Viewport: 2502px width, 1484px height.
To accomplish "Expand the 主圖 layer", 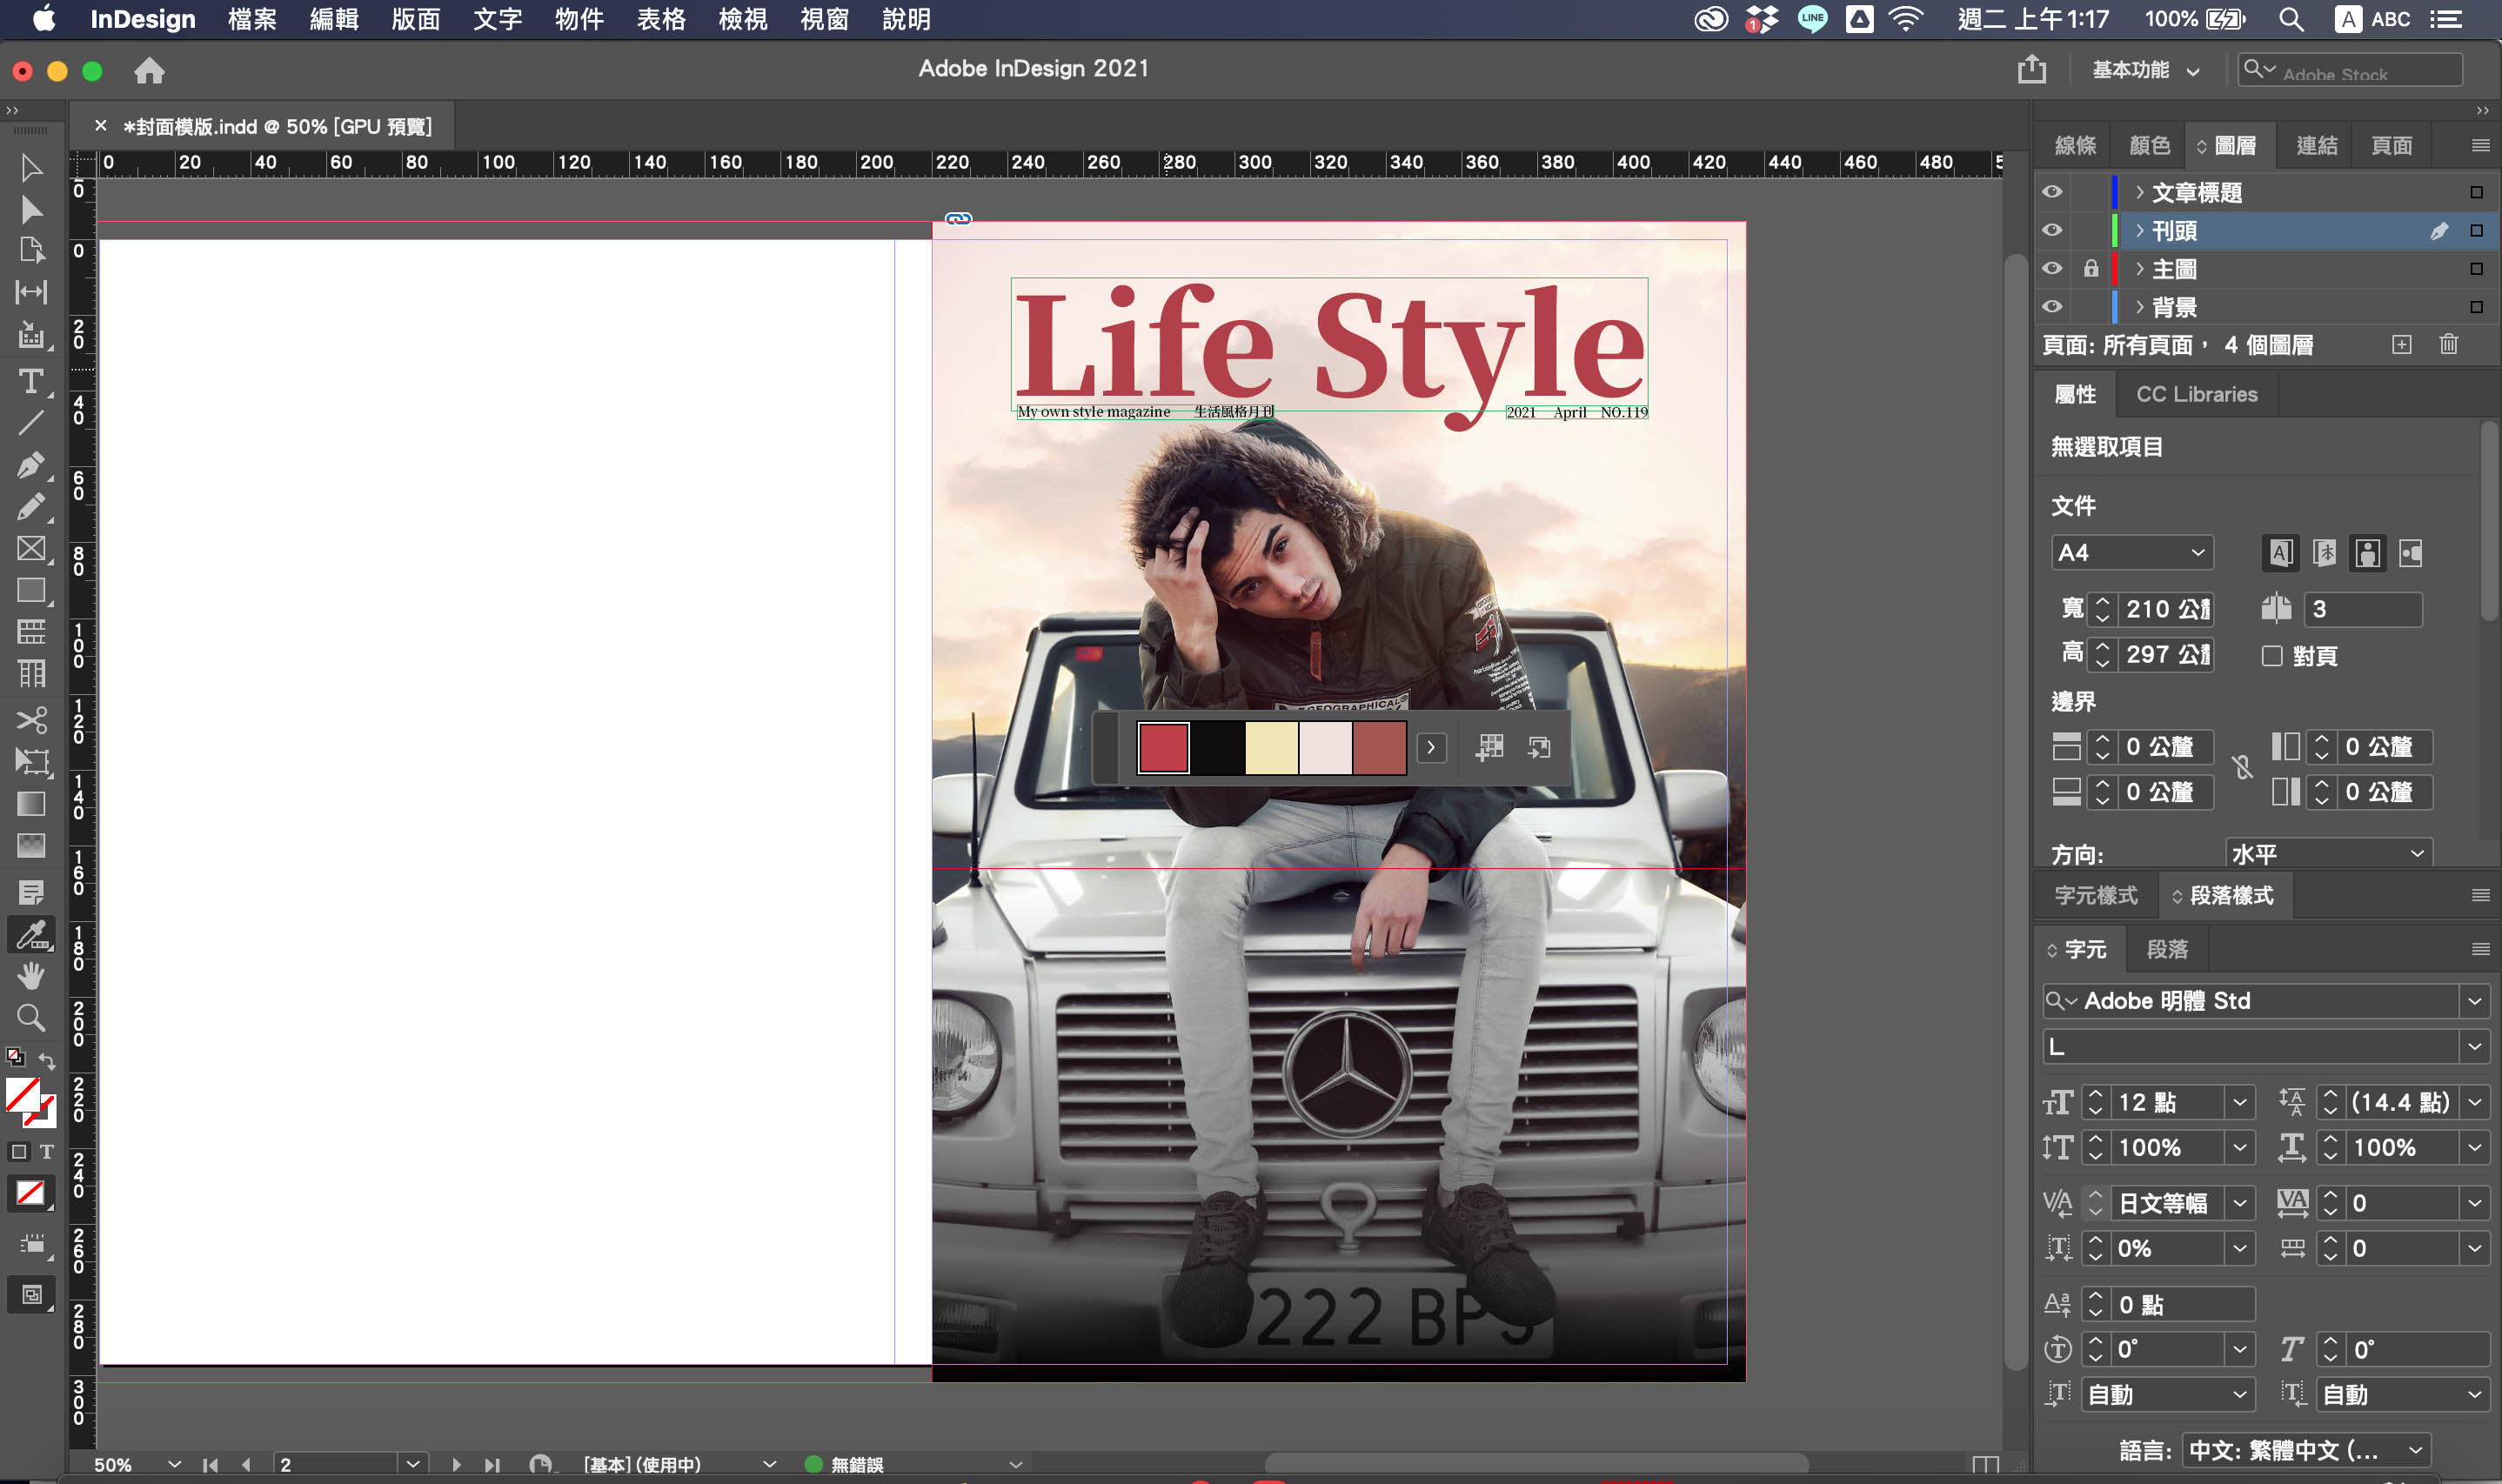I will point(2139,269).
